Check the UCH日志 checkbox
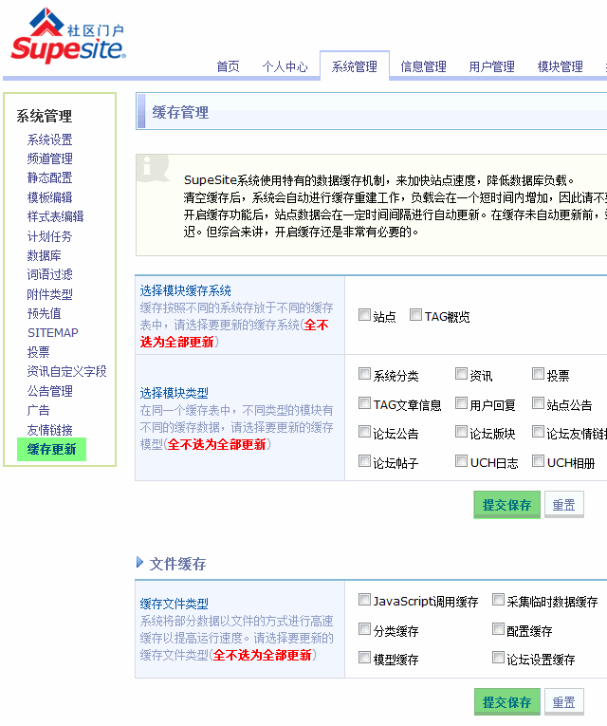The height and width of the screenshot is (726, 607). (x=462, y=461)
